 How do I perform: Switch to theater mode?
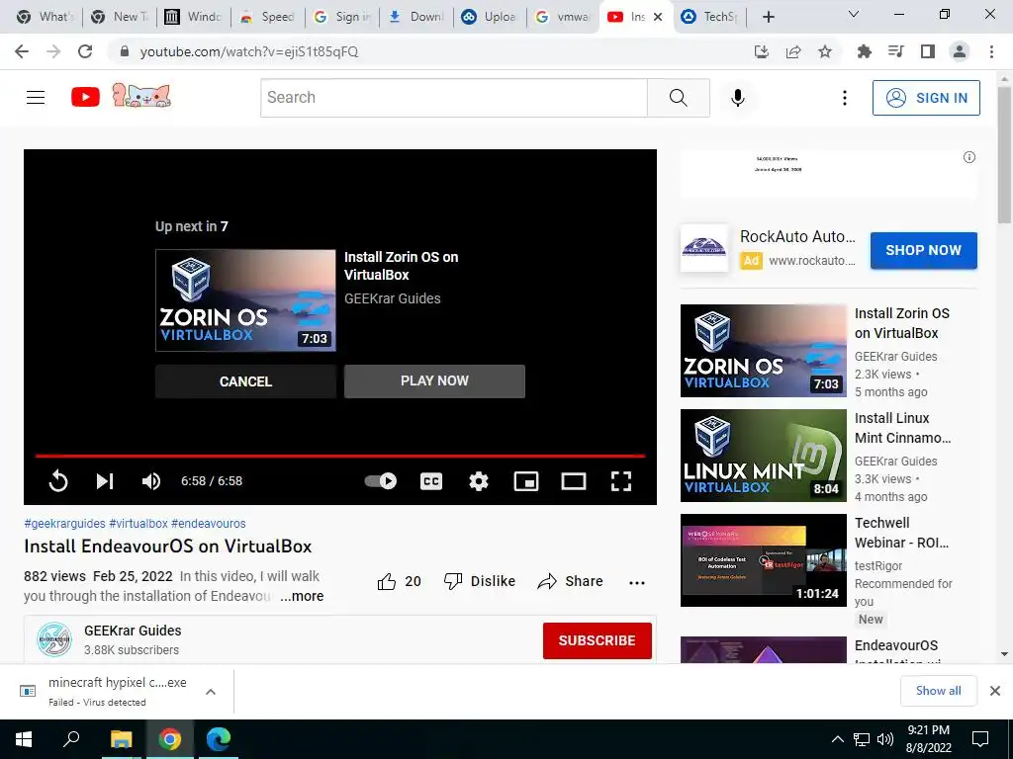pos(574,481)
